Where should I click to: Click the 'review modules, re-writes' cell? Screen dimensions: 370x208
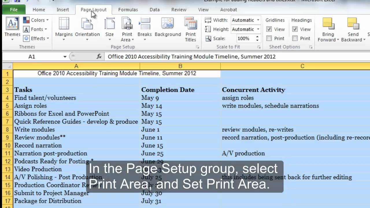[295, 129]
